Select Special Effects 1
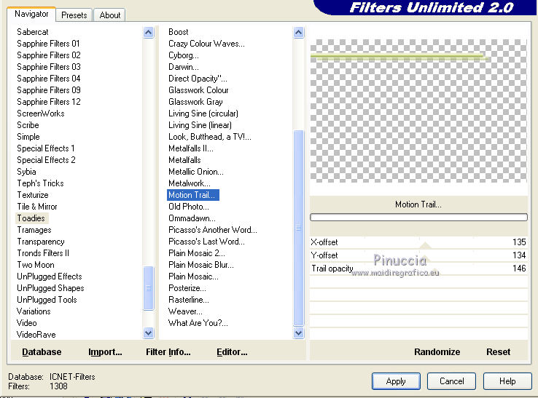Screen dimensions: 538x398 pos(46,148)
